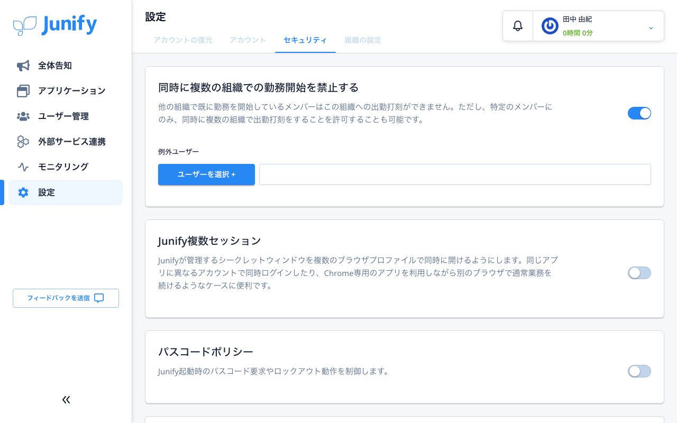Click the 例外ユーザー label
The width and height of the screenshot is (677, 423).
click(179, 152)
